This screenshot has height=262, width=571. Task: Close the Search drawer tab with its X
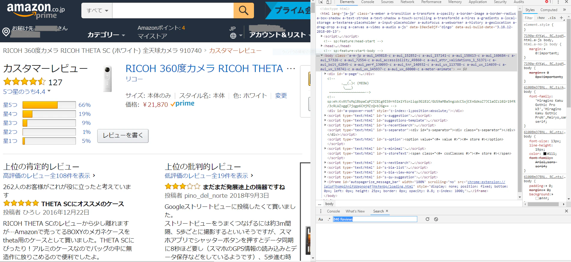coord(387,211)
